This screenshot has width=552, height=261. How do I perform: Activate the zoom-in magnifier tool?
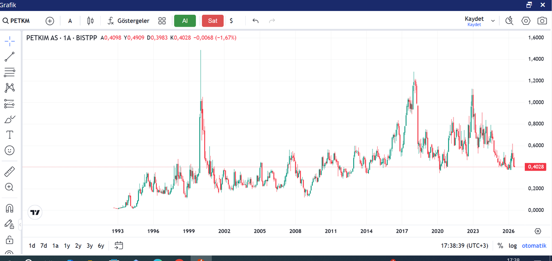tap(10, 187)
